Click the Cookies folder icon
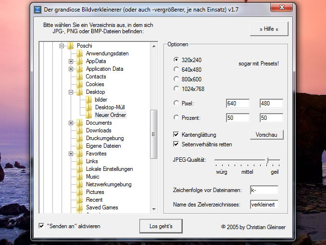This screenshot has width=326, height=245. [80, 84]
